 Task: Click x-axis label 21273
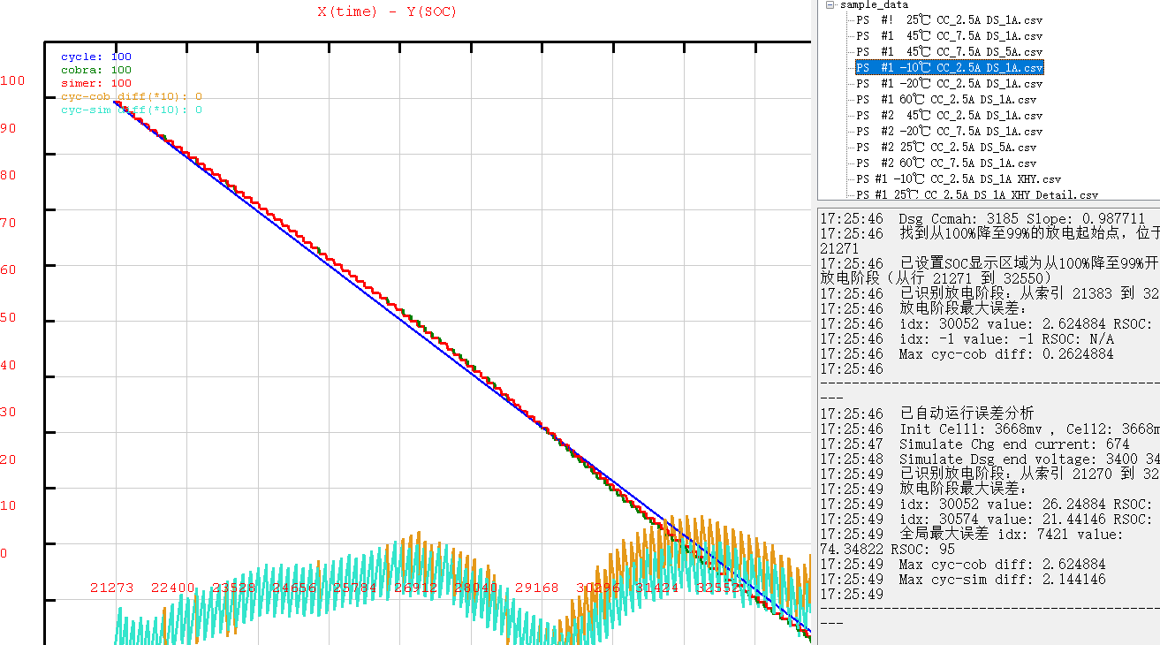point(112,587)
